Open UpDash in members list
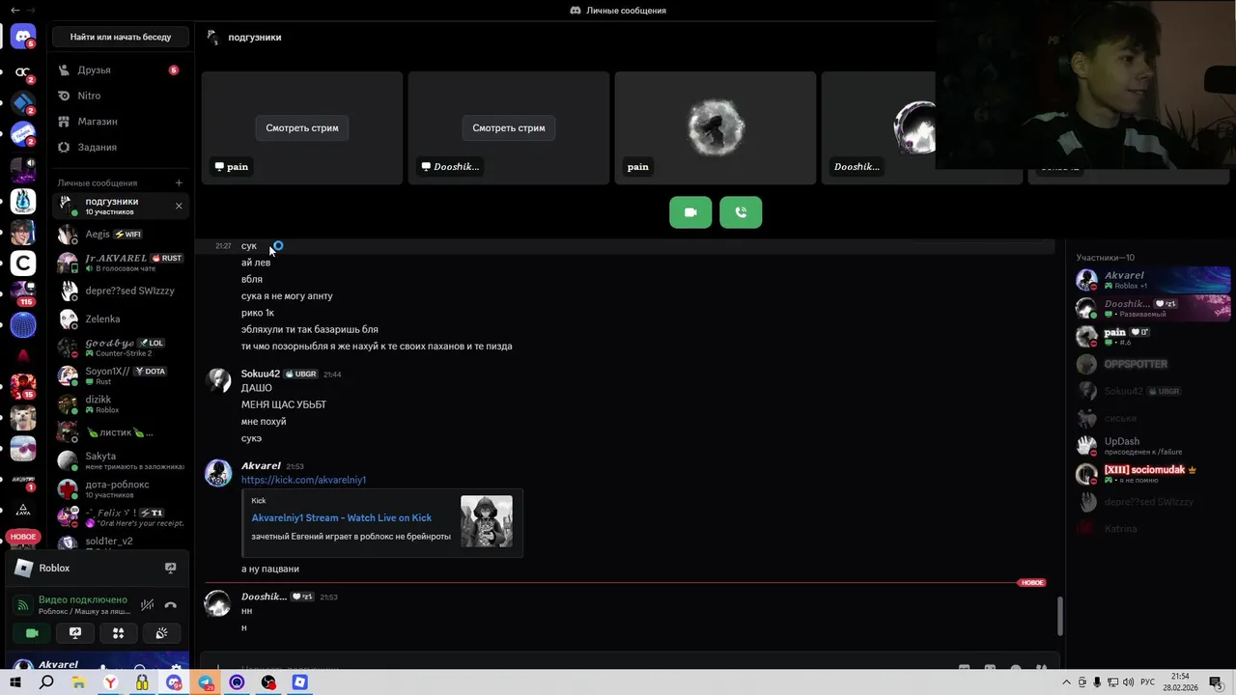The height and width of the screenshot is (695, 1236). pos(1153,446)
